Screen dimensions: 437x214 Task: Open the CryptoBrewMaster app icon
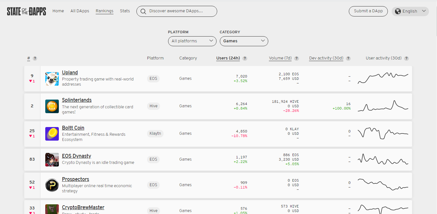pyautogui.click(x=52, y=209)
